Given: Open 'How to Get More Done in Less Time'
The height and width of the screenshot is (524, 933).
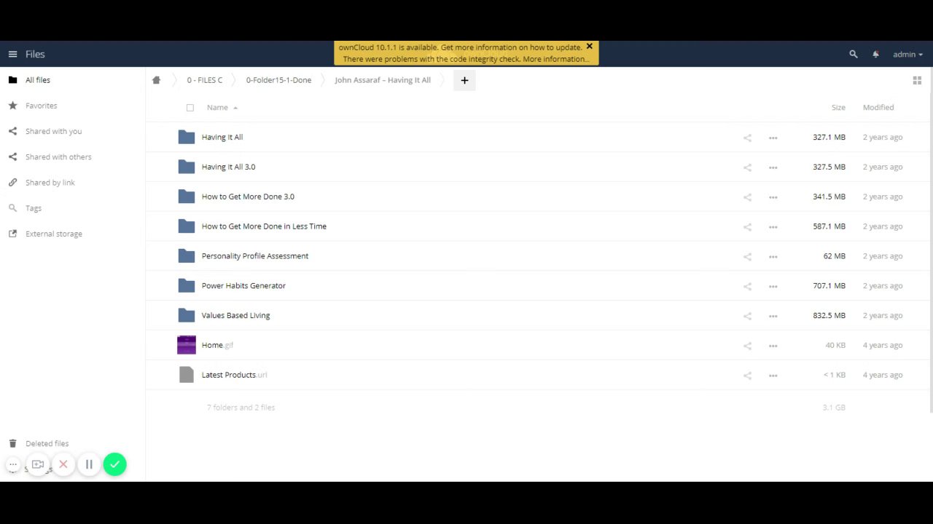Looking at the screenshot, I should pyautogui.click(x=264, y=226).
